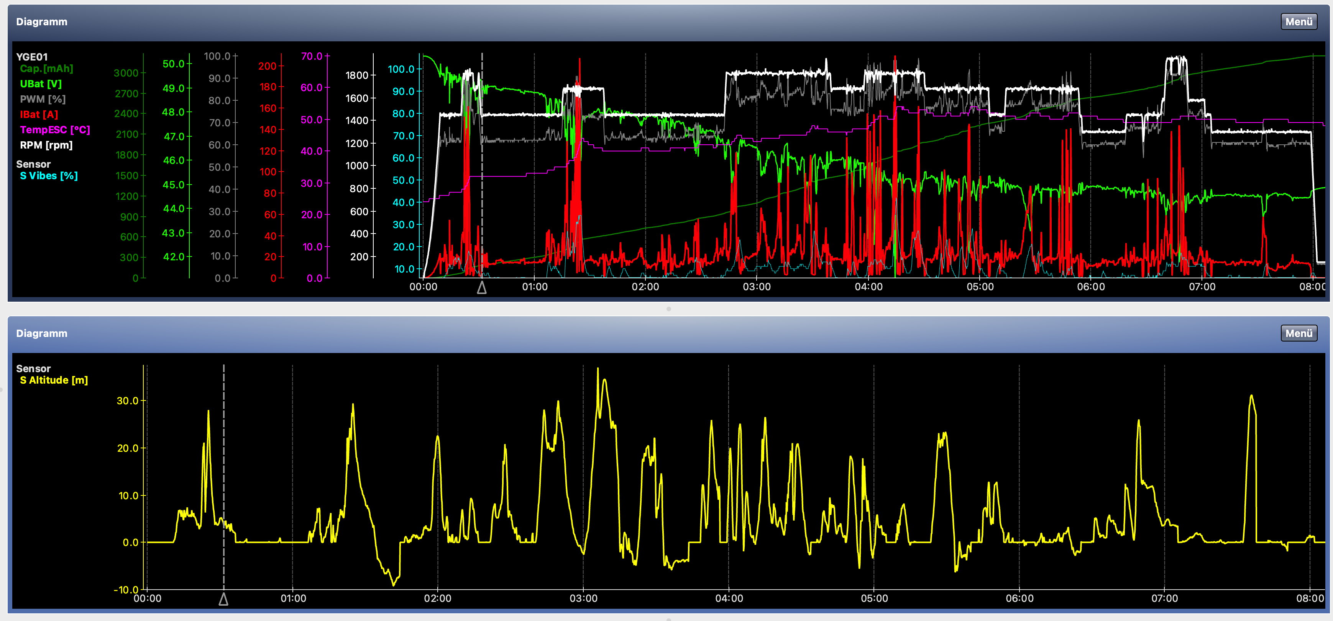
Task: Select the IBat [A] legend entry
Action: [39, 114]
